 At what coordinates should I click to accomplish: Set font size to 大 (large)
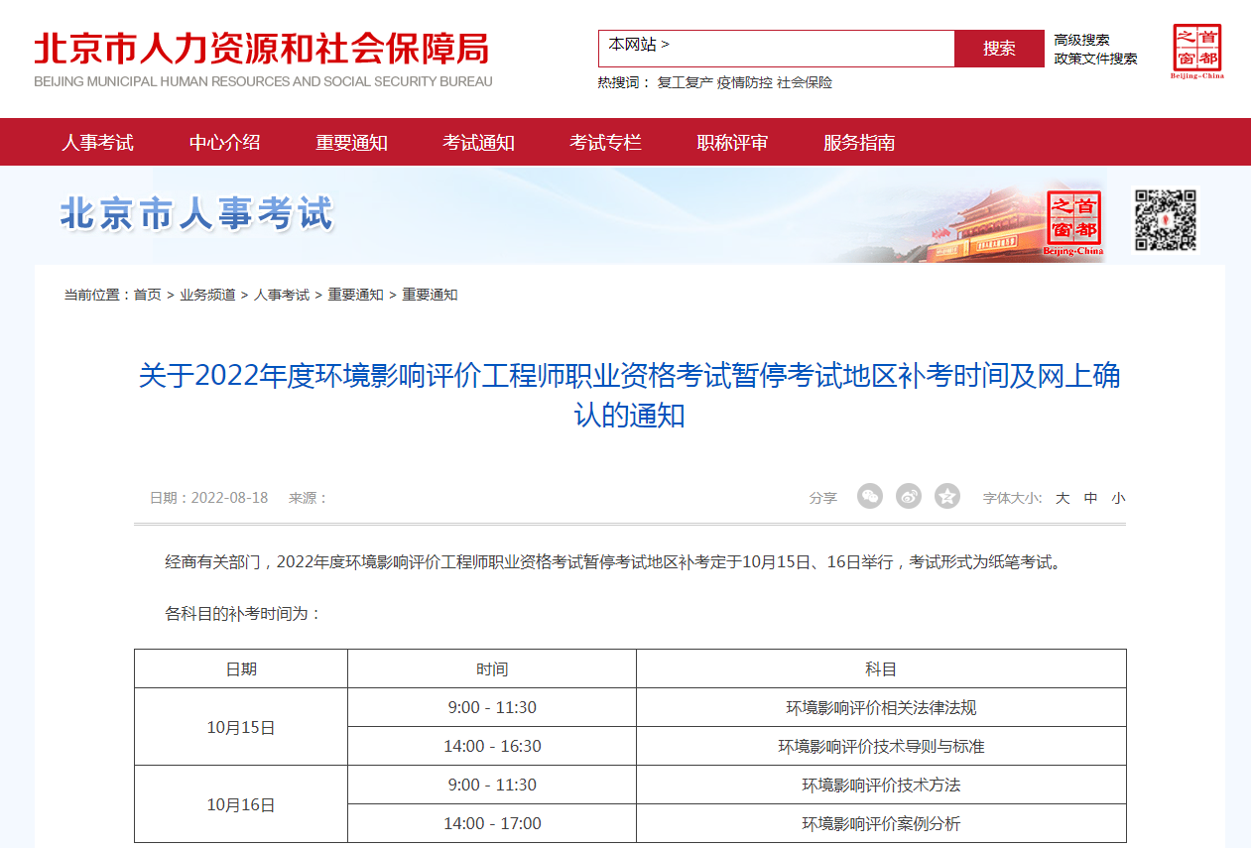click(x=1063, y=499)
